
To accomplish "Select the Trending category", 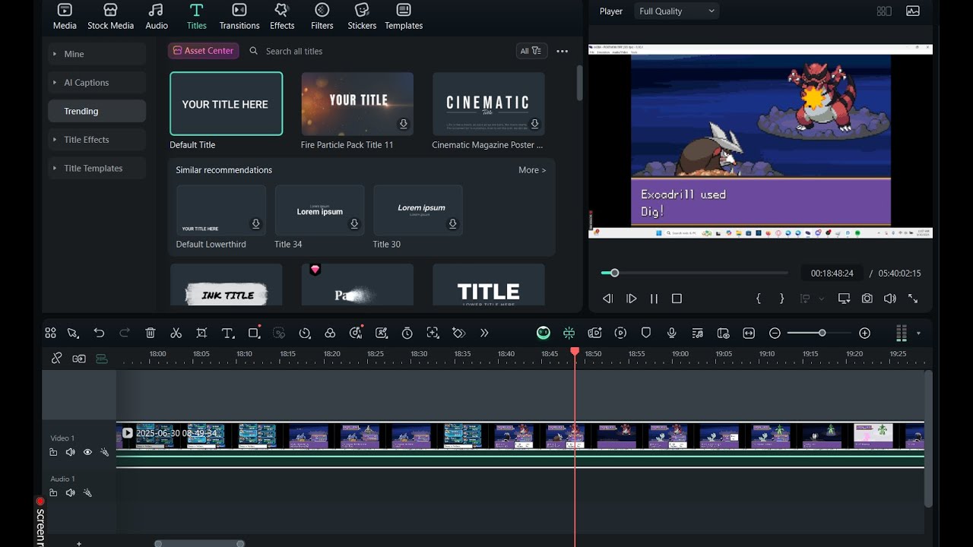I will pyautogui.click(x=97, y=111).
